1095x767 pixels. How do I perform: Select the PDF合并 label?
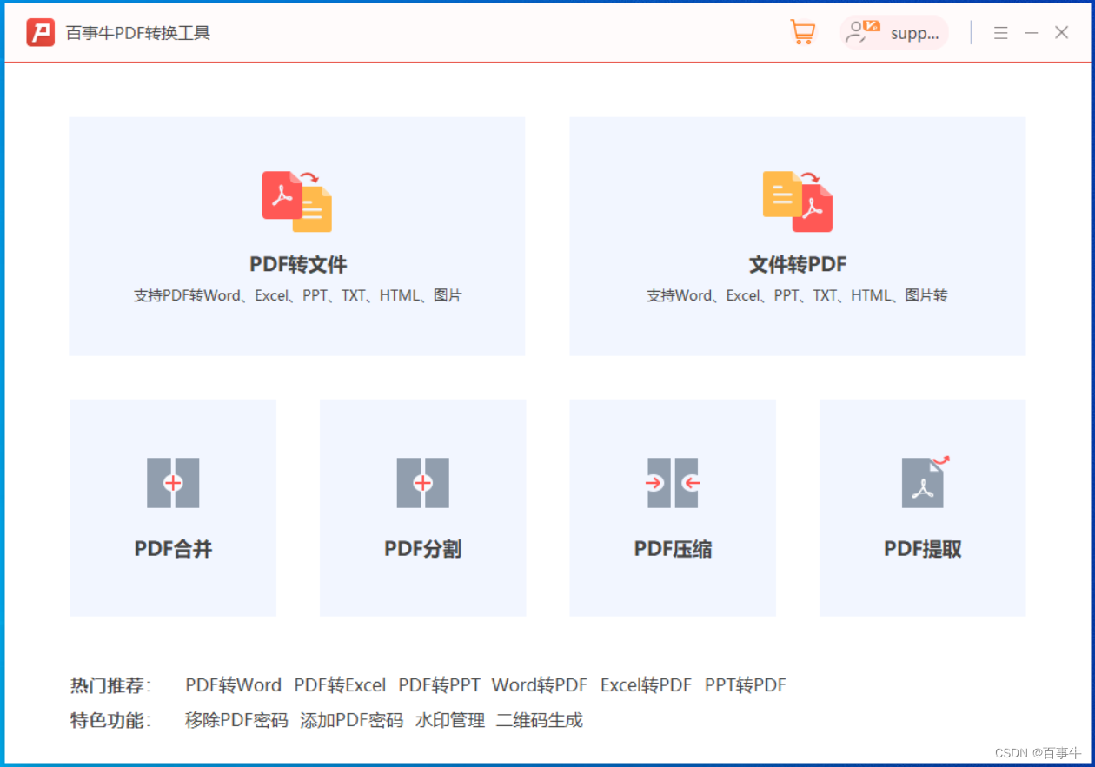(173, 549)
